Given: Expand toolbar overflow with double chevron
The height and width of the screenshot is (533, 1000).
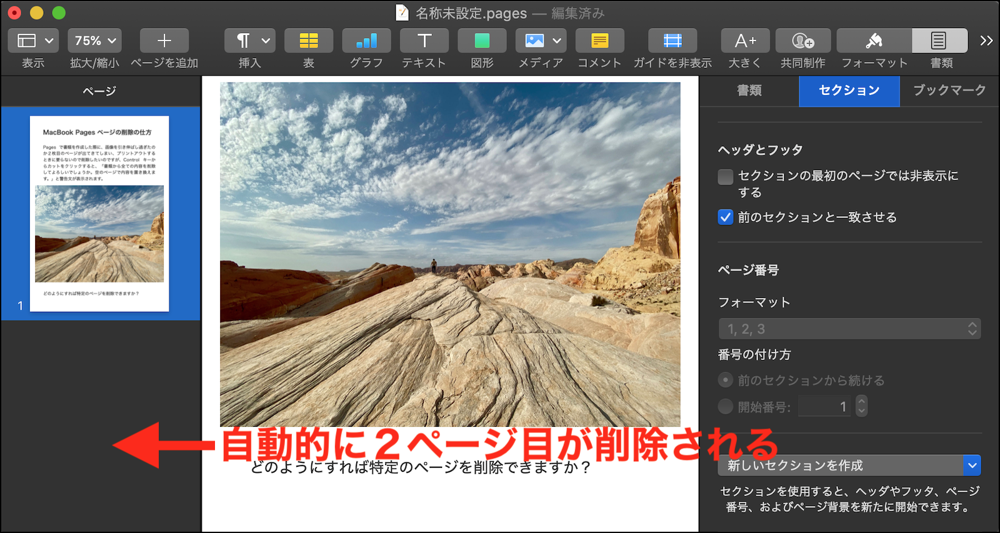Looking at the screenshot, I should [x=986, y=41].
